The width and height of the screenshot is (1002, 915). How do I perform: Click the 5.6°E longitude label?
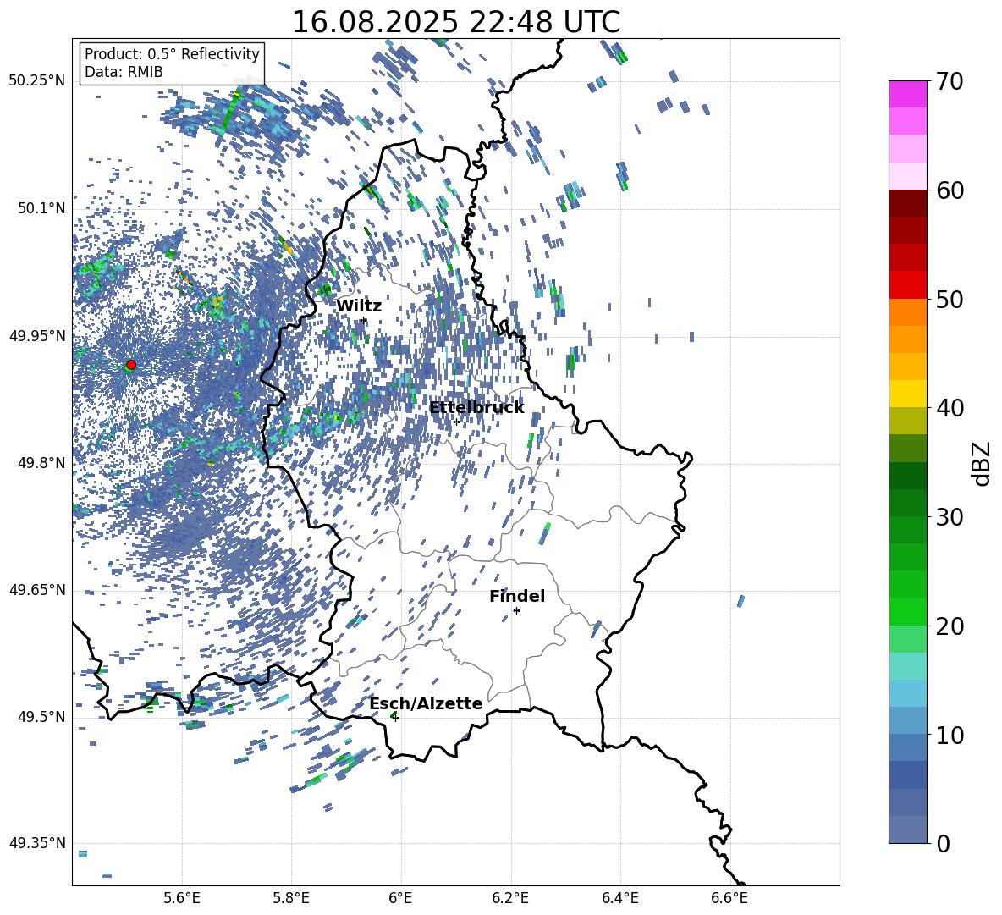click(x=182, y=898)
